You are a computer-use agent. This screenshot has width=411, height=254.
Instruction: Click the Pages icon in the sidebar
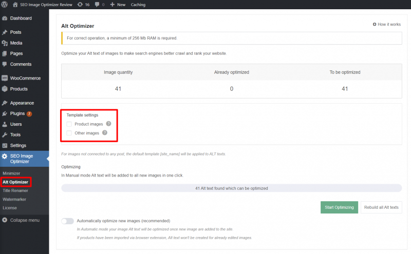click(5, 53)
